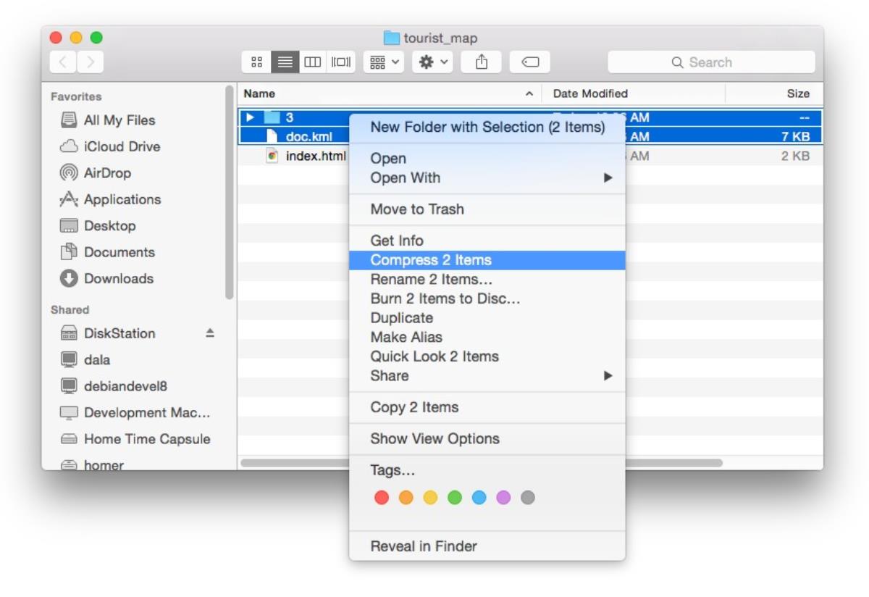Eject the DiskStation shared drive
This screenshot has width=869, height=597.
click(210, 333)
